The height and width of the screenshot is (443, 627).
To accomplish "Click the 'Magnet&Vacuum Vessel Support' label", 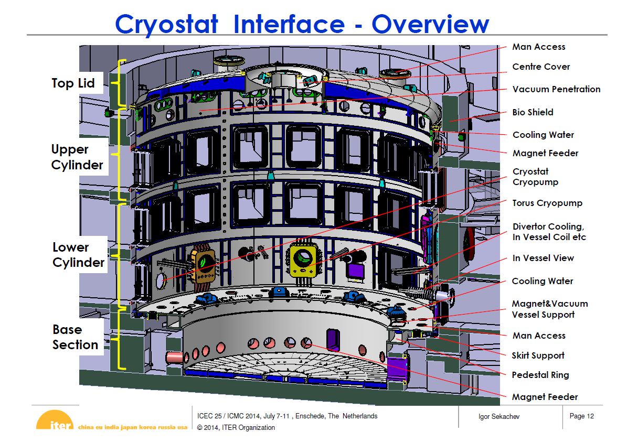I will pyautogui.click(x=550, y=309).
